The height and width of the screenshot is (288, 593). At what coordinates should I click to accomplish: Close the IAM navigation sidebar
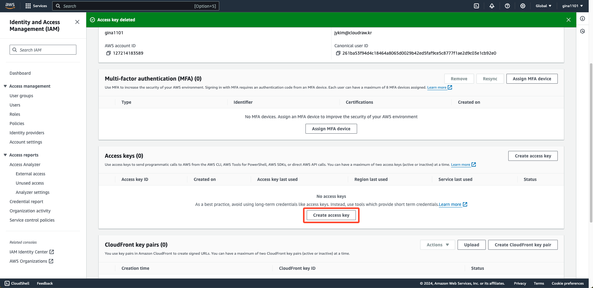point(77,22)
